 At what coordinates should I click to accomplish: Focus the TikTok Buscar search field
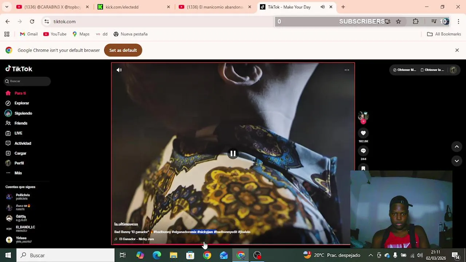pyautogui.click(x=28, y=81)
